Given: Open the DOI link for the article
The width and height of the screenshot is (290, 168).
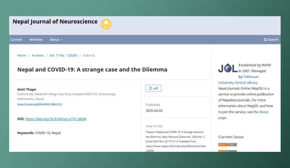Looking at the screenshot, I should point(56,119).
